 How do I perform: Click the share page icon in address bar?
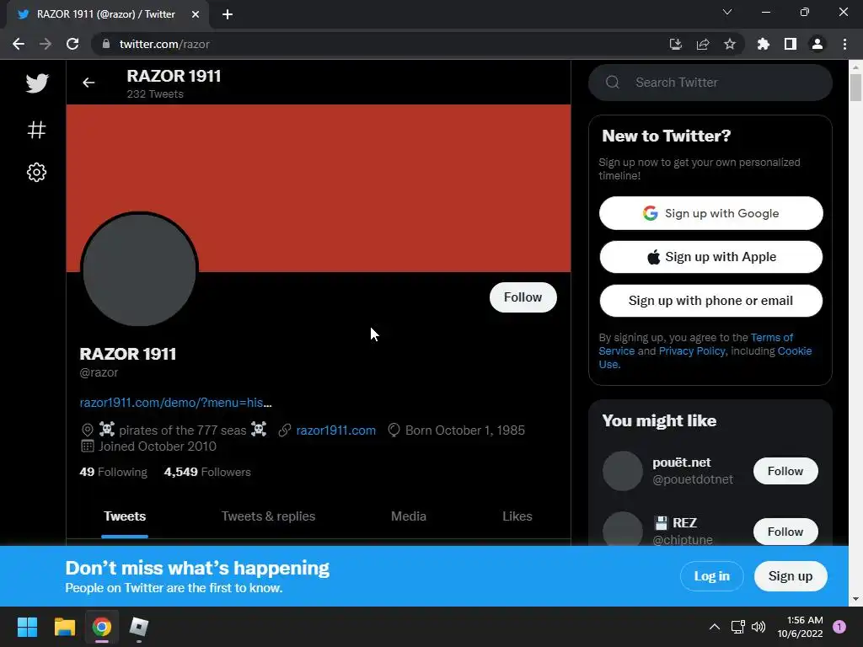(x=703, y=44)
